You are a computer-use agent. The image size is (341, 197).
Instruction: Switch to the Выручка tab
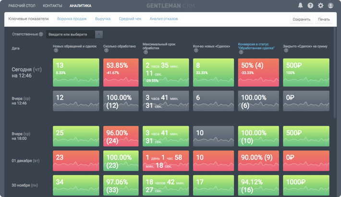[103, 19]
